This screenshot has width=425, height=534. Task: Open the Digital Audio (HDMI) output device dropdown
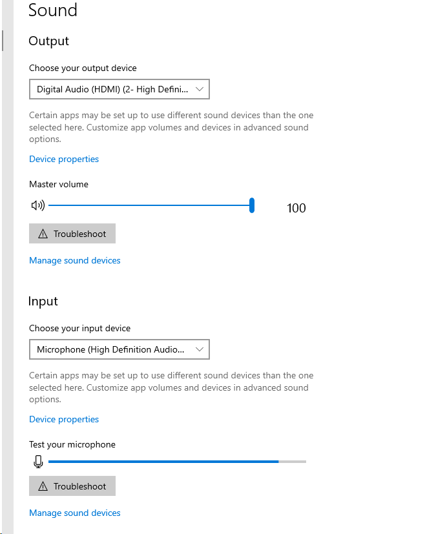(x=119, y=89)
